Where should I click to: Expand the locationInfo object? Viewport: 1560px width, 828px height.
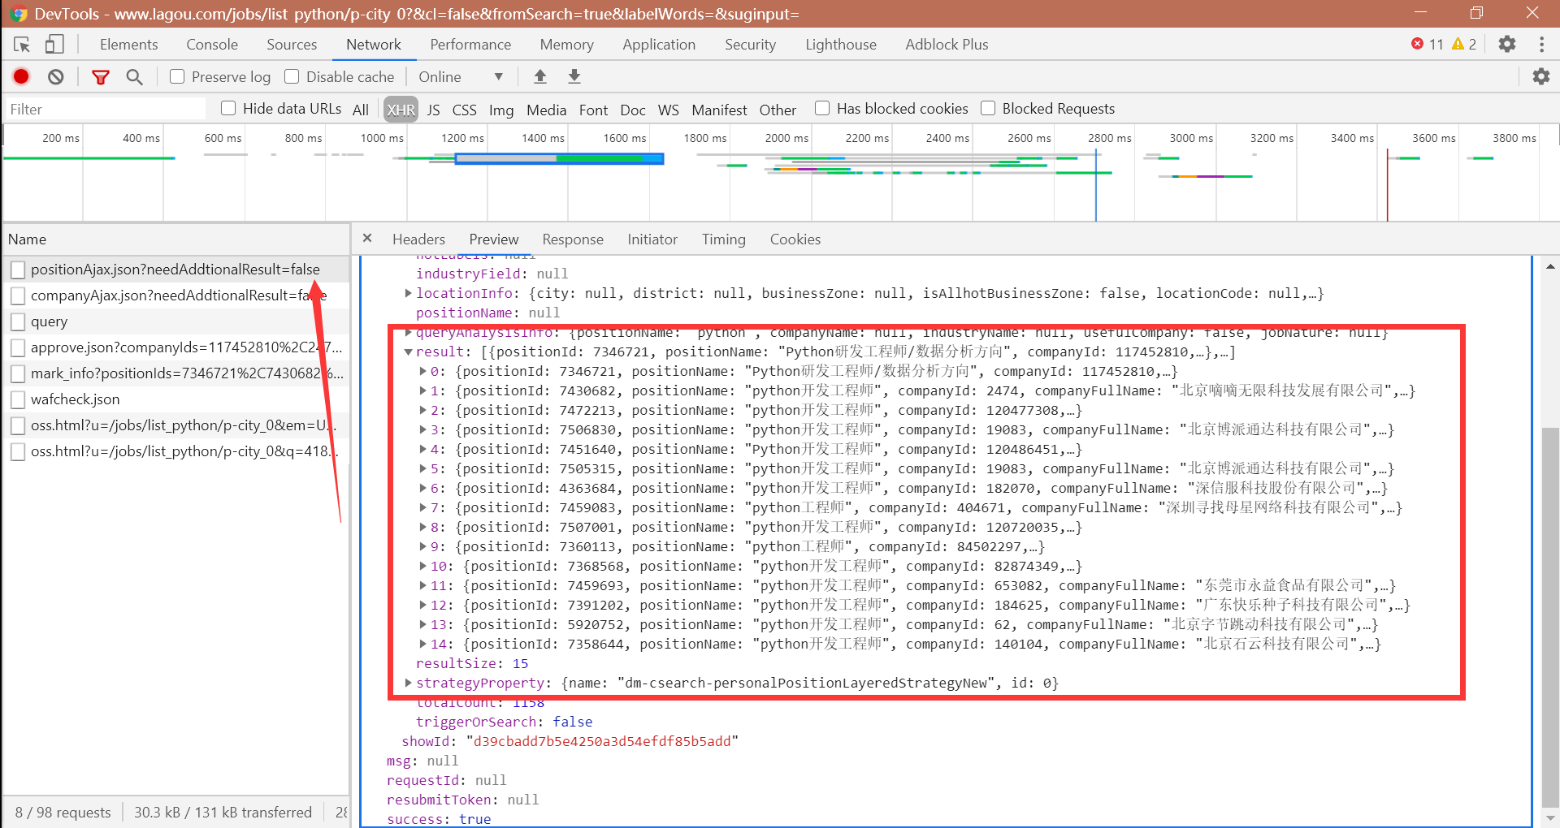tap(409, 294)
